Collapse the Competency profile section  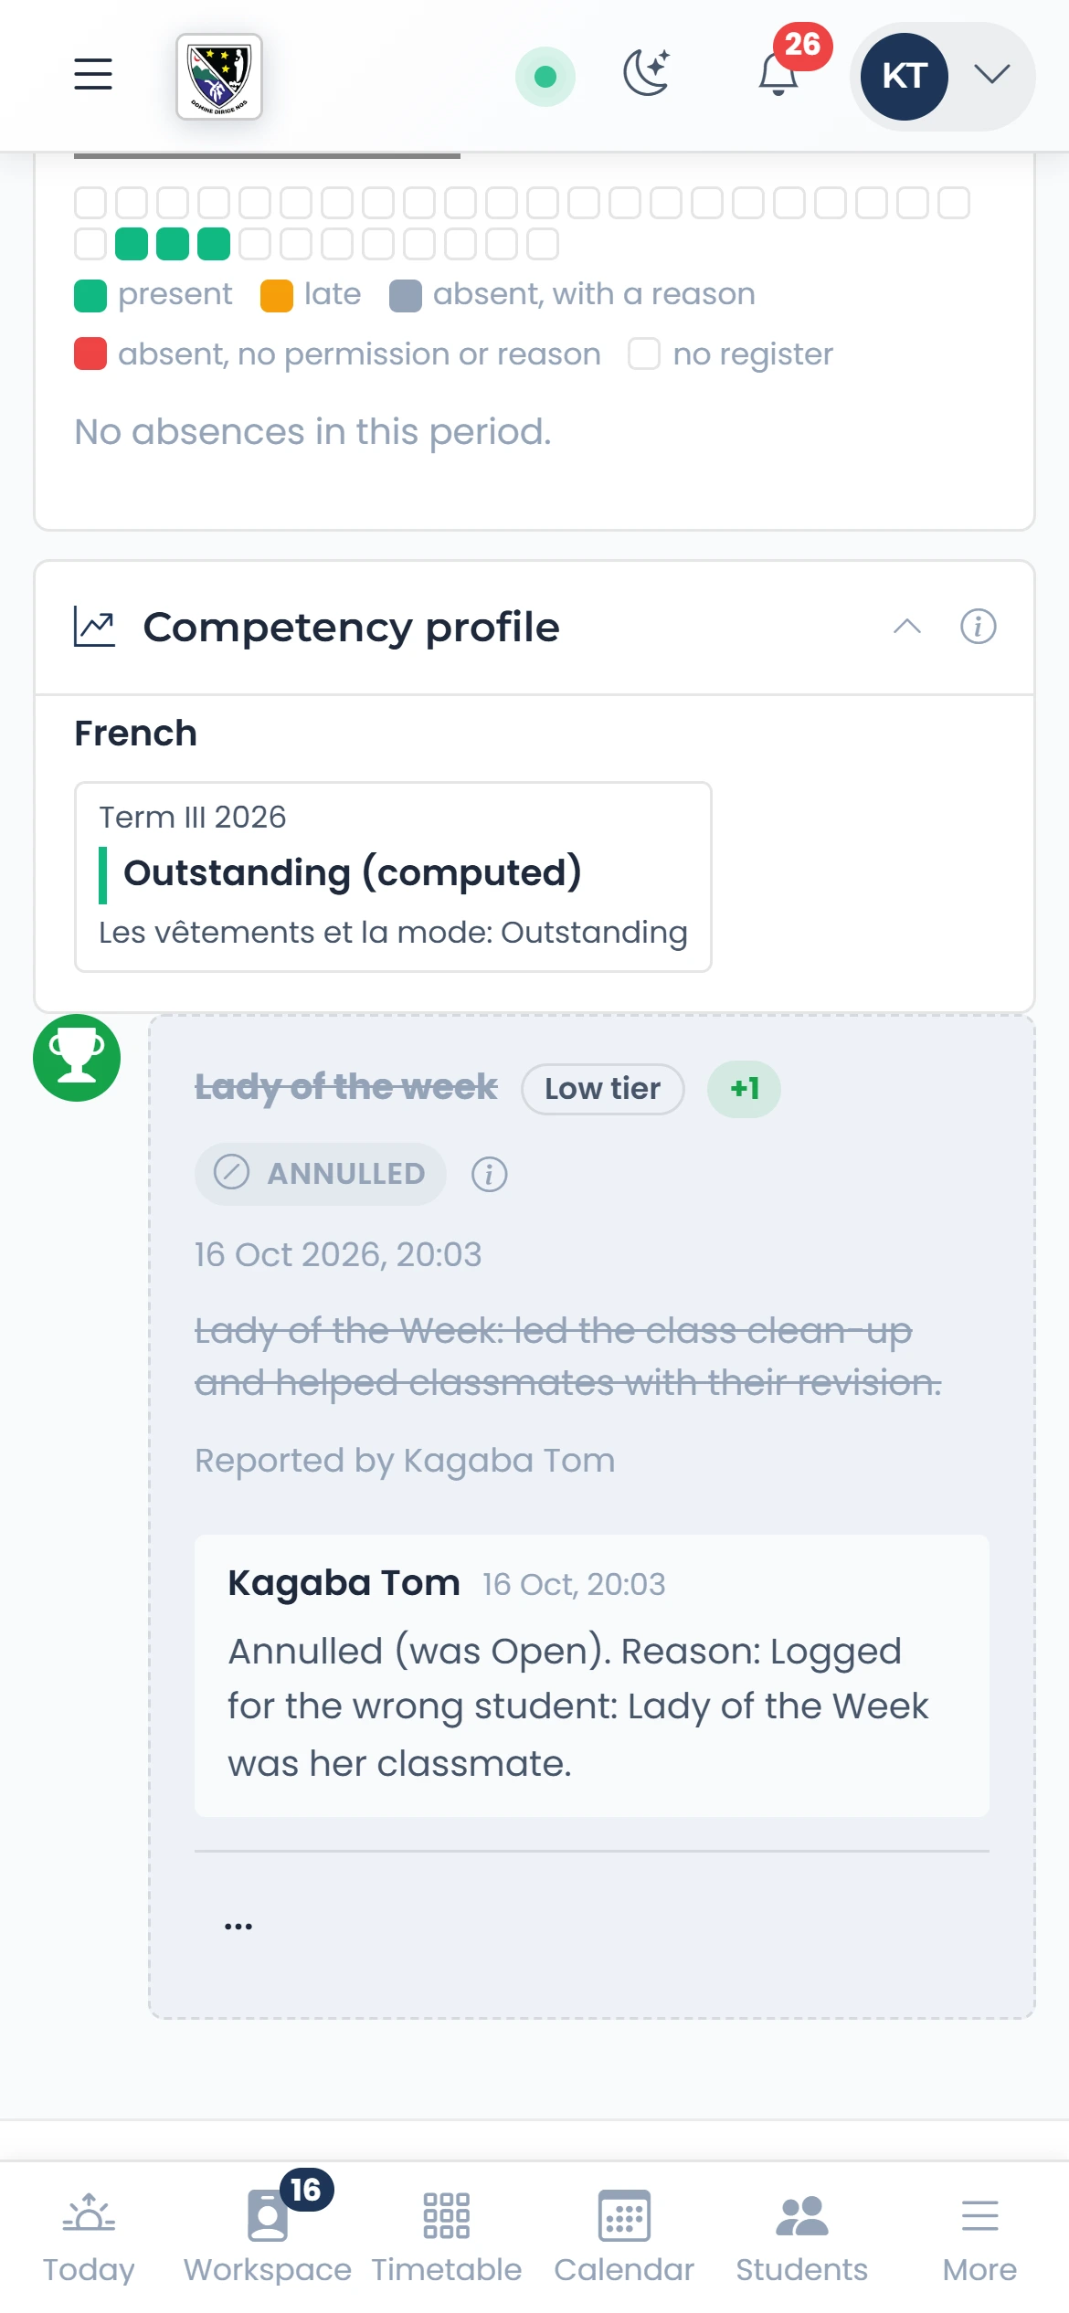907,627
